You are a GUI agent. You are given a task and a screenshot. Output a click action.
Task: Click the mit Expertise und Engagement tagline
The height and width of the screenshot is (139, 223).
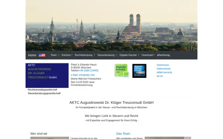point(111,120)
